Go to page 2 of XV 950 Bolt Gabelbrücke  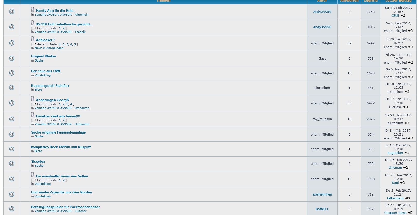point(64,28)
